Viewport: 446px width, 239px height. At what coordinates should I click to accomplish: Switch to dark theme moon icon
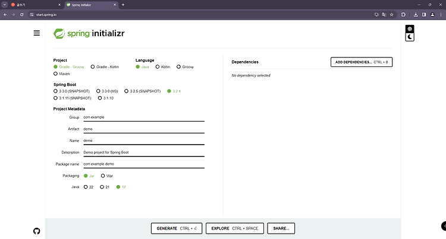[x=410, y=37]
